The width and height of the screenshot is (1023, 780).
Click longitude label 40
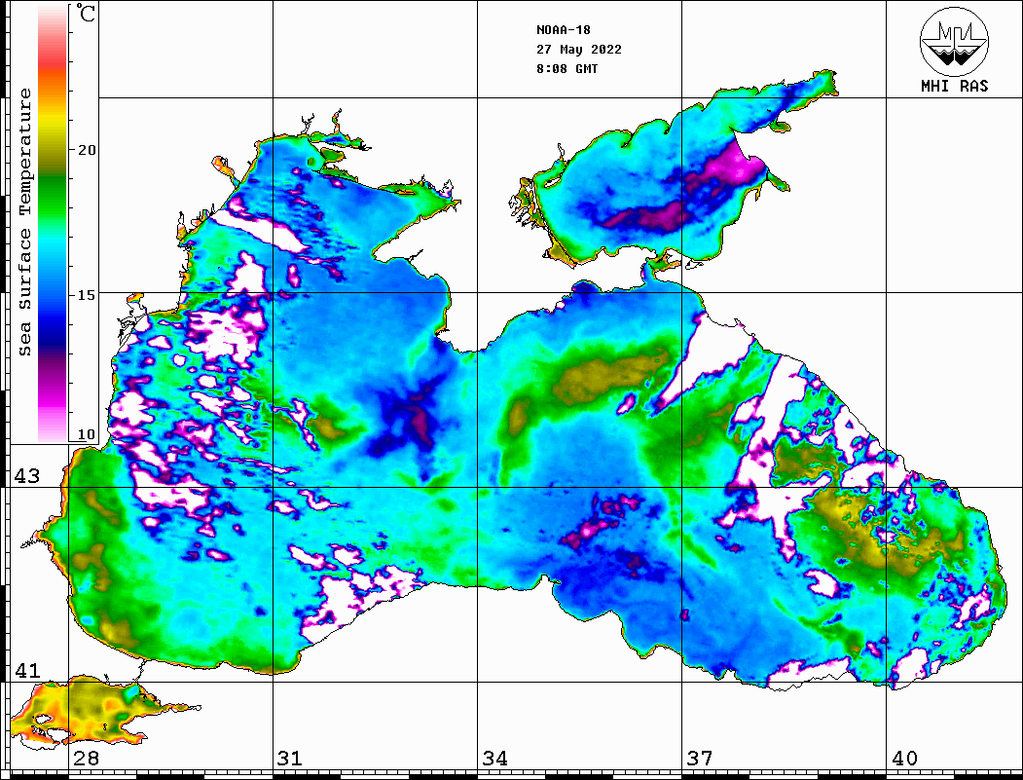click(x=904, y=758)
